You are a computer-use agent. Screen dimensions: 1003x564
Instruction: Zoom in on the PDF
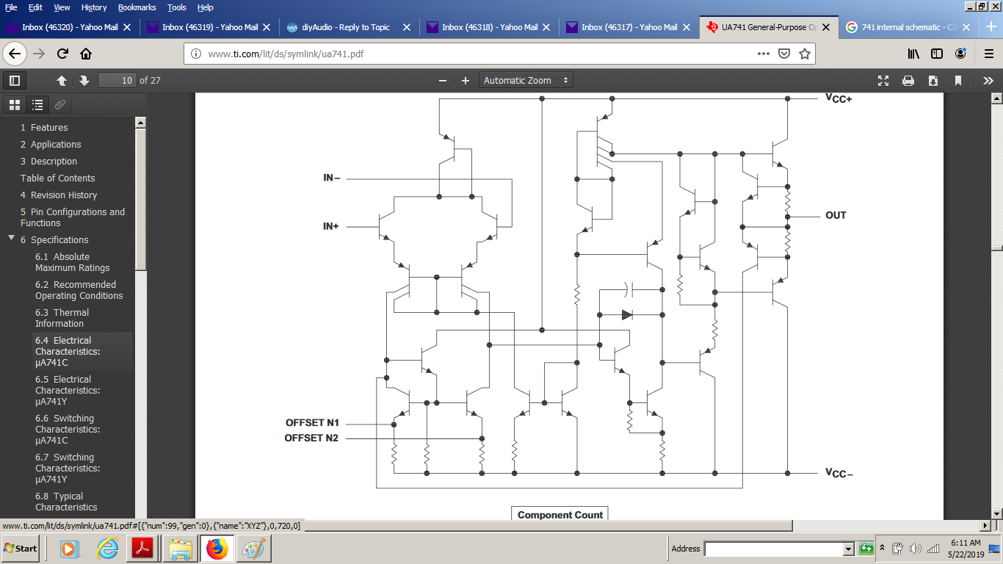pyautogui.click(x=466, y=81)
